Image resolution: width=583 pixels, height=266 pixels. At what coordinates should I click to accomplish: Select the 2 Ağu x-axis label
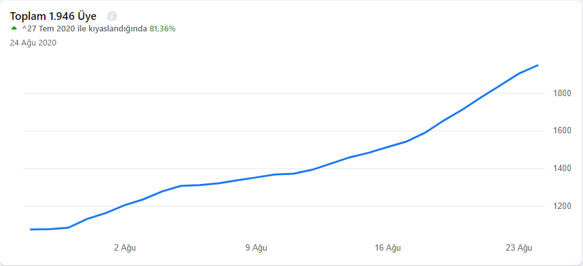point(125,248)
